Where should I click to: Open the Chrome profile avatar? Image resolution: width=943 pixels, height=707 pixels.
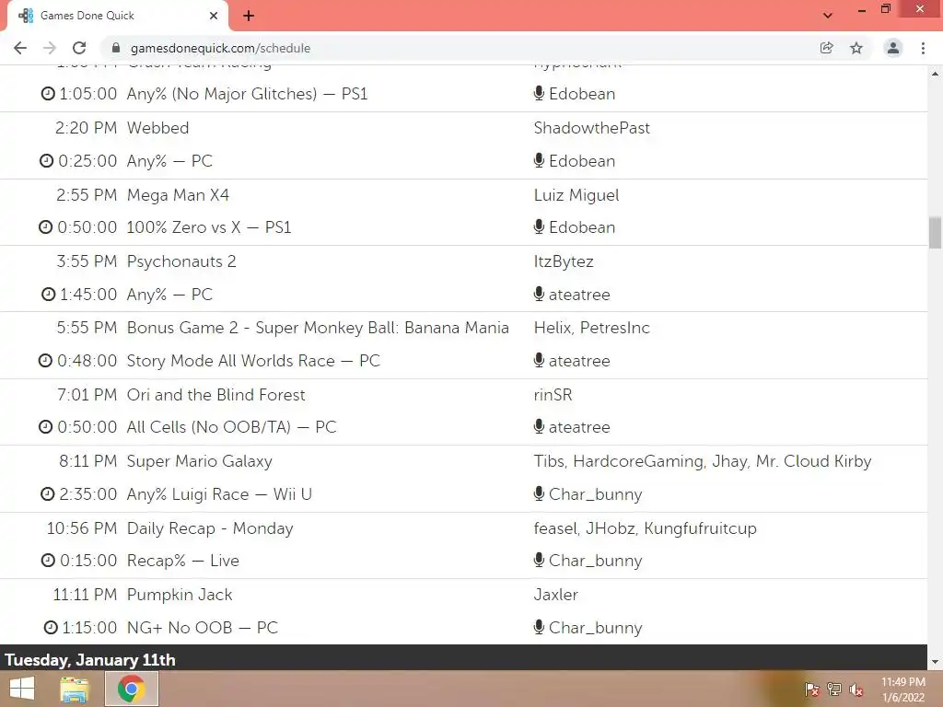click(893, 48)
